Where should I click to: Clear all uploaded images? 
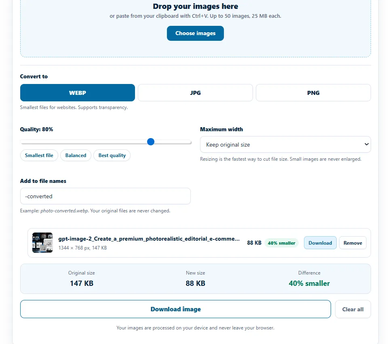click(x=353, y=309)
